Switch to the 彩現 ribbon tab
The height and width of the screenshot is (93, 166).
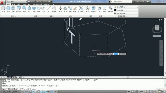pos(13,4)
